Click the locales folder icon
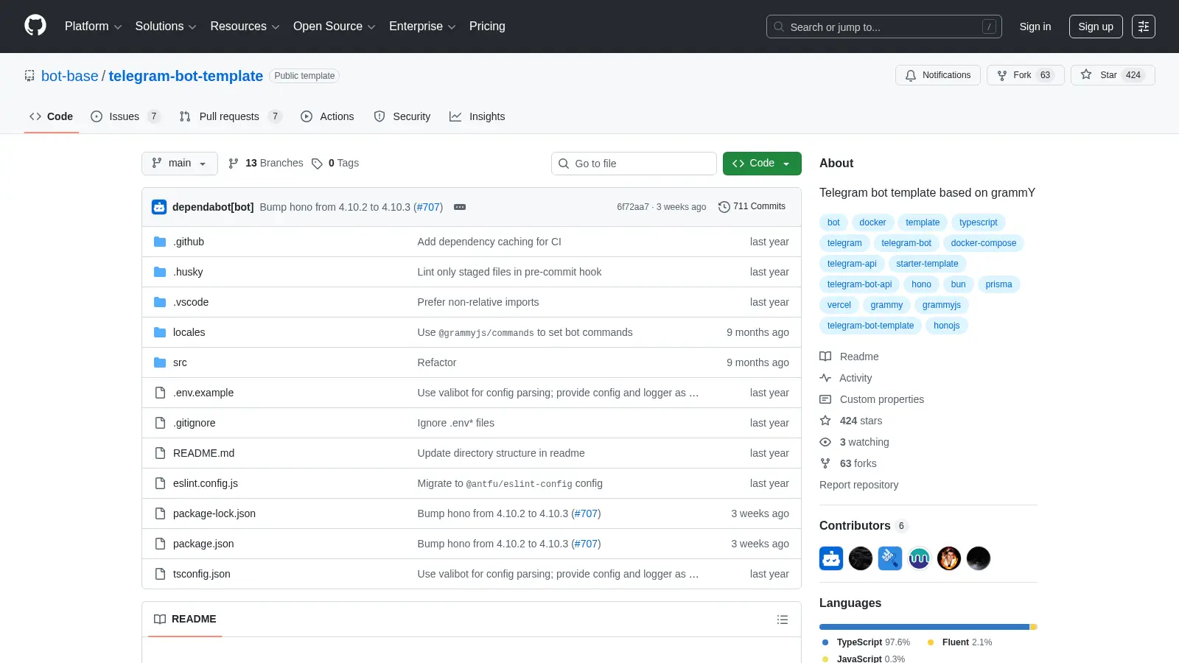This screenshot has width=1179, height=663. [x=160, y=332]
